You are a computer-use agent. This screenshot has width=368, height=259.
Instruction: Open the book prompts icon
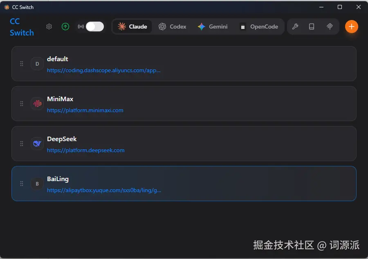click(x=312, y=27)
